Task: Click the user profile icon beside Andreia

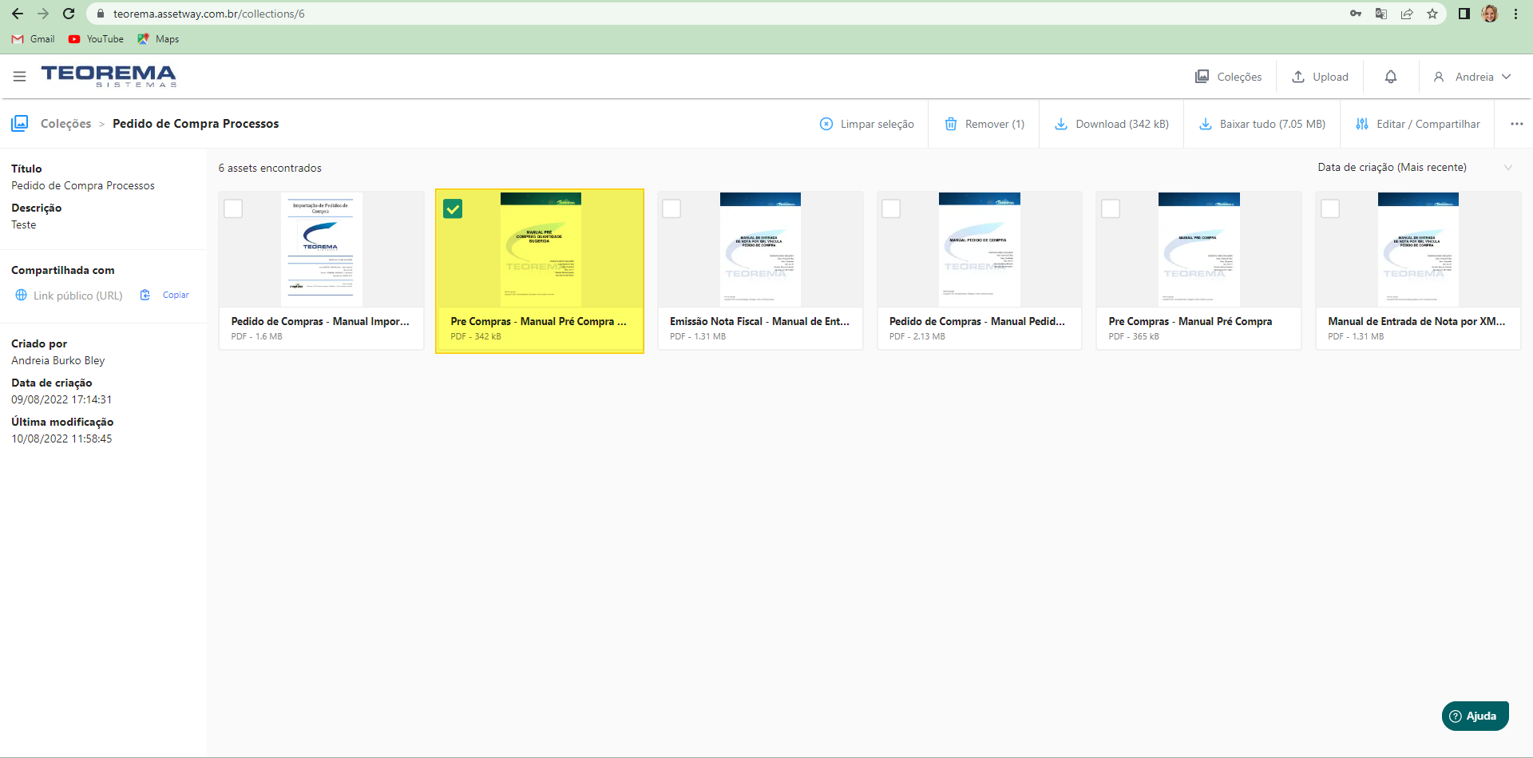Action: pos(1439,77)
